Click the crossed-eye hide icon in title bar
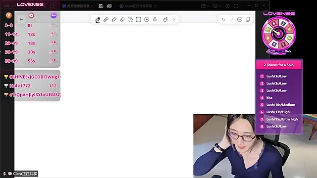The height and width of the screenshot is (178, 317). [x=109, y=6]
